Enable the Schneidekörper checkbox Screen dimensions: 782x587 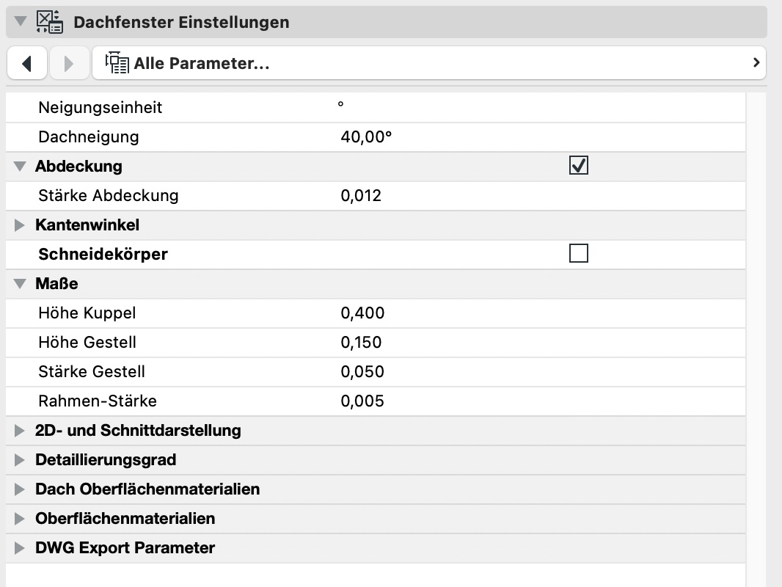[x=579, y=254]
